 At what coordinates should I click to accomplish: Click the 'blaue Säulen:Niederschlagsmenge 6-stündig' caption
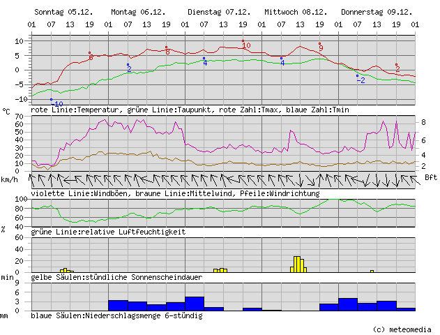click(x=116, y=315)
